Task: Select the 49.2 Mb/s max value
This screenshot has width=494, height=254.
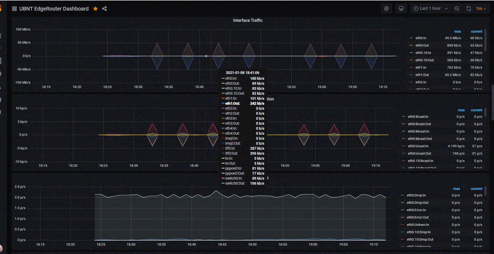Action: pyautogui.click(x=453, y=75)
